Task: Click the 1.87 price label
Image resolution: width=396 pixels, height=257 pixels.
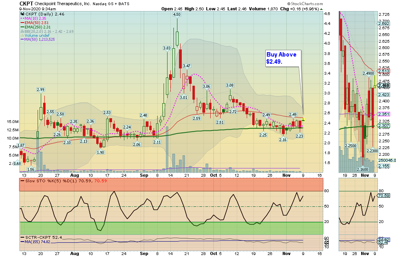Action: point(21,145)
